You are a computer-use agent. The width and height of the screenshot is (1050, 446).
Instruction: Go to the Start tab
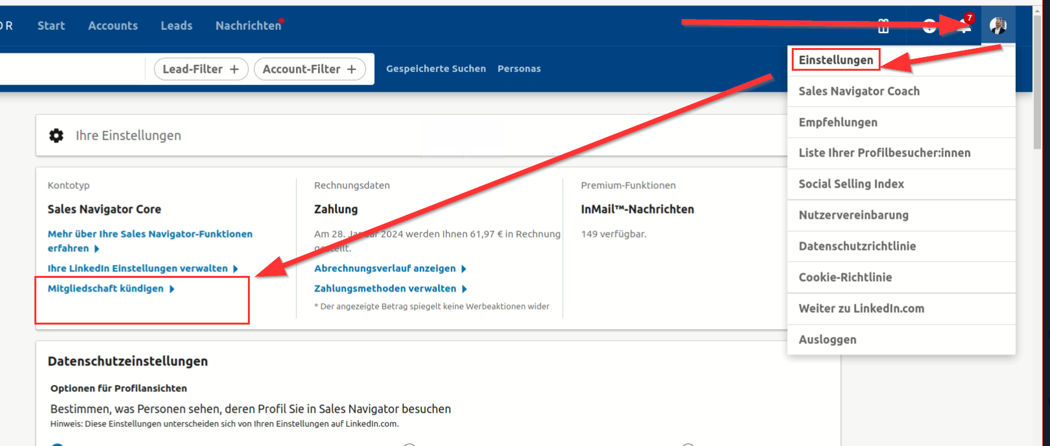(51, 26)
